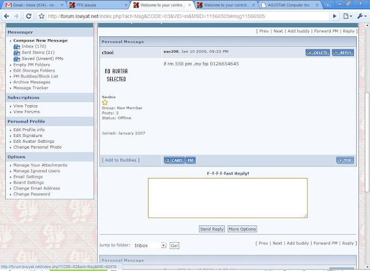This screenshot has width=370, height=271.
Task: Click sender name ctooi
Action: pos(108,53)
